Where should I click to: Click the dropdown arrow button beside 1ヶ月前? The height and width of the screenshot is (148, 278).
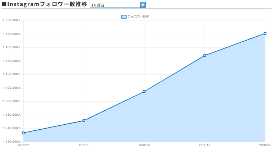click(x=143, y=5)
